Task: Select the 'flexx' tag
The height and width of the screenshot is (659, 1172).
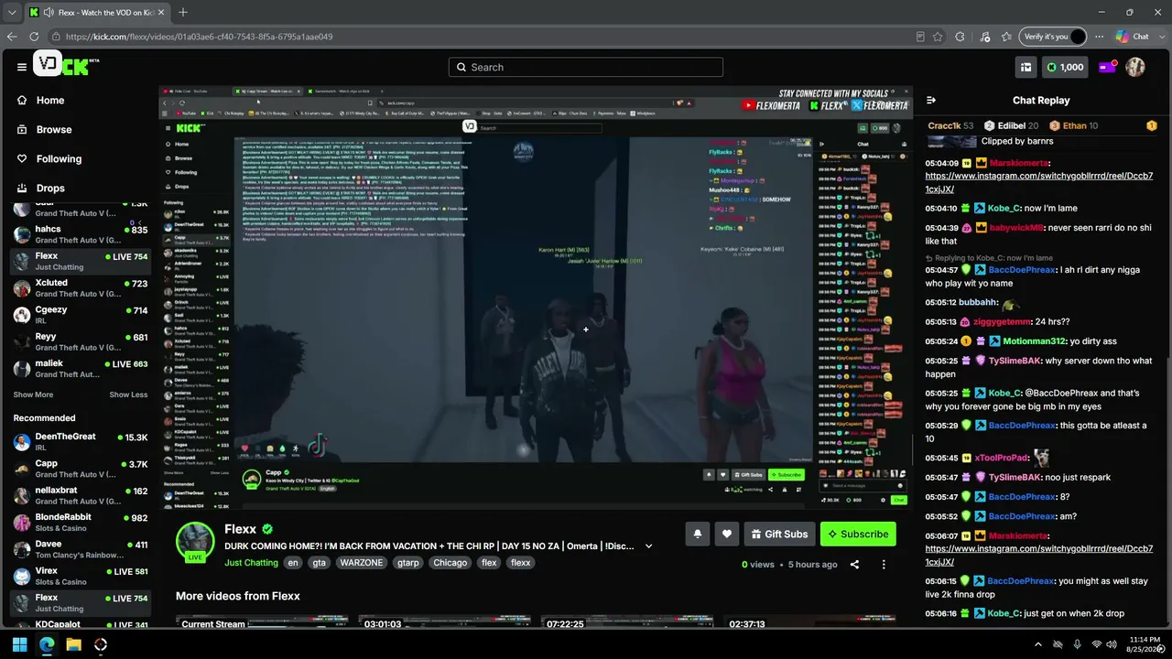Action: (520, 563)
